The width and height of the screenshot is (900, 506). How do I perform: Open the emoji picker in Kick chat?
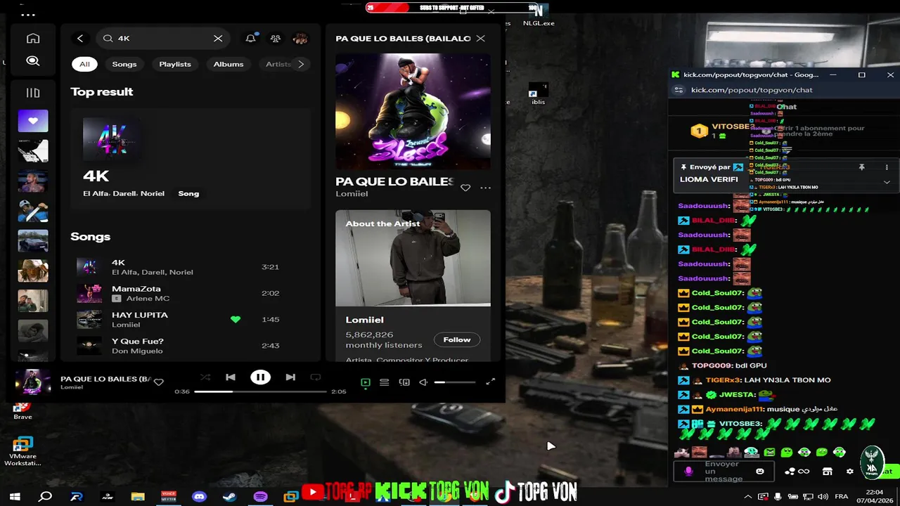point(760,472)
